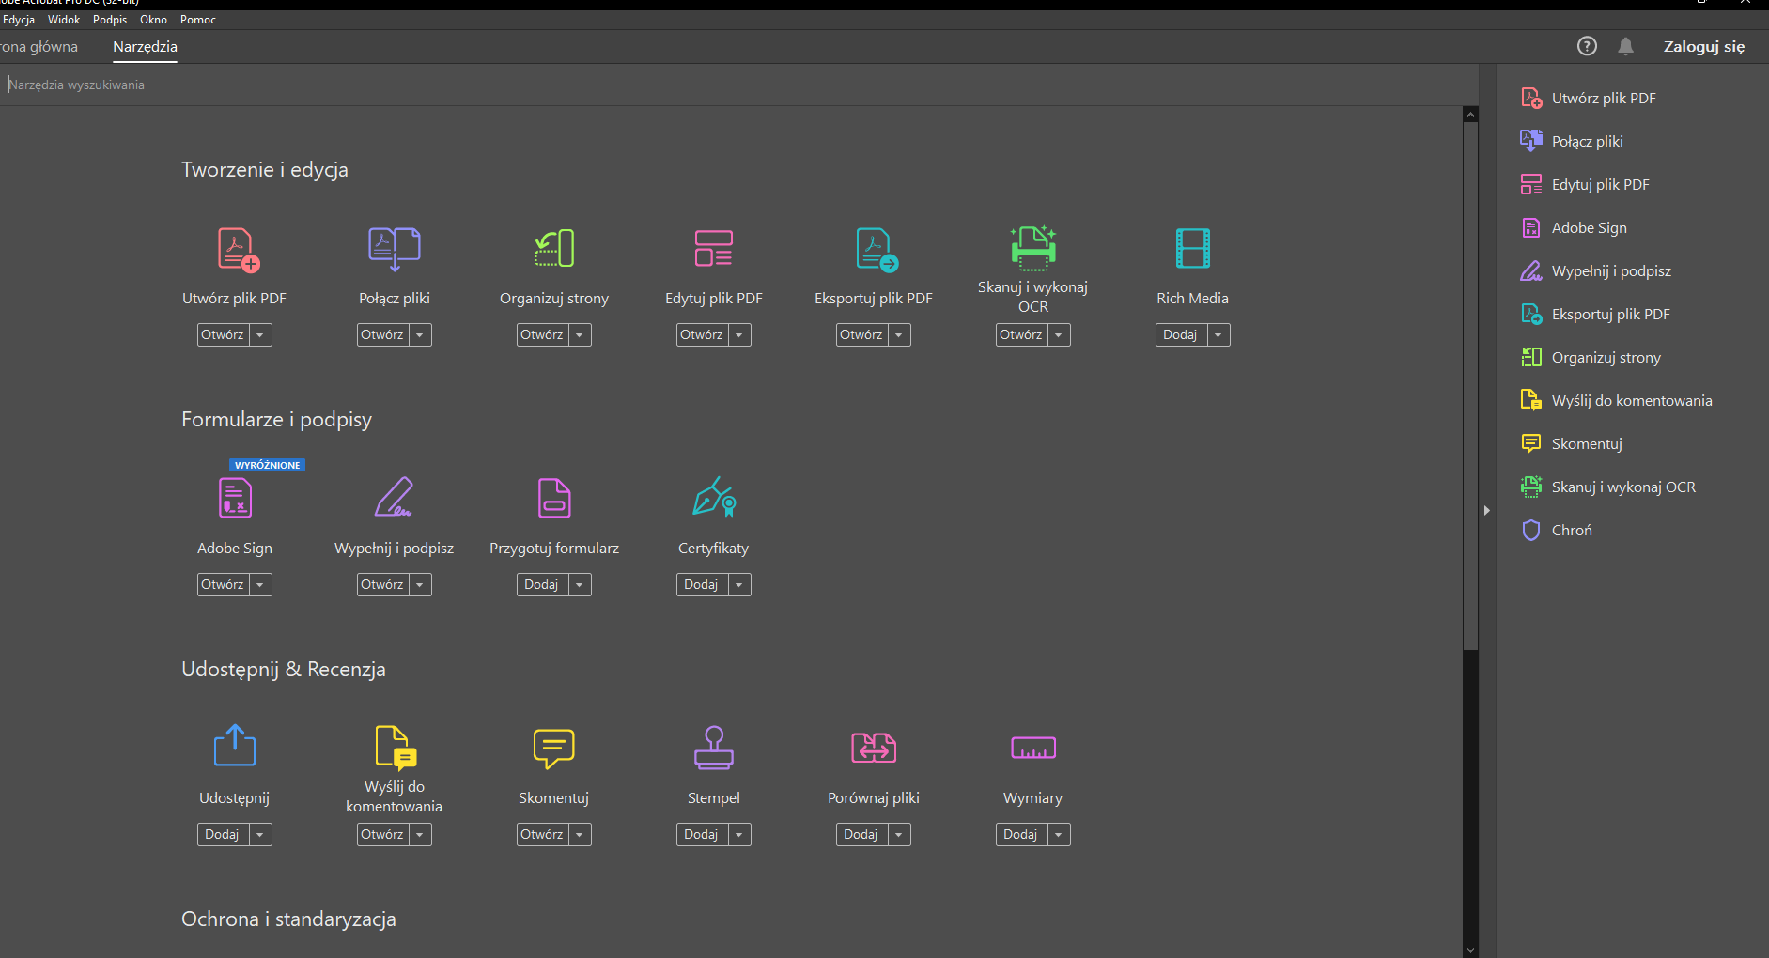This screenshot has height=958, width=1769.
Task: Select the Wymiary ruler icon
Action: 1033,748
